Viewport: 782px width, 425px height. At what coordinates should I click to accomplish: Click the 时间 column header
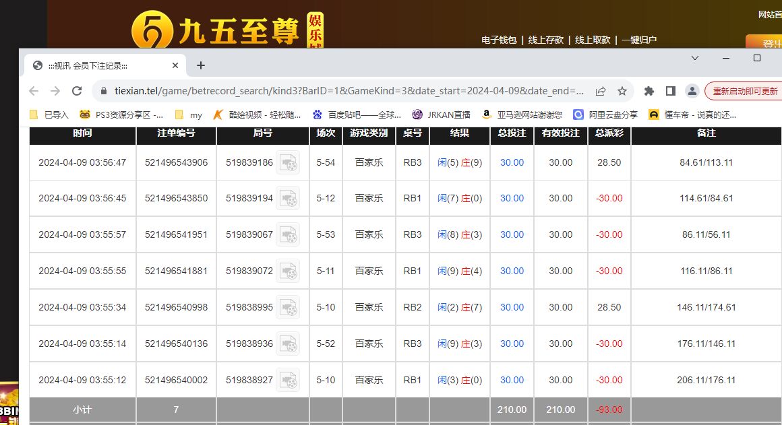click(82, 133)
